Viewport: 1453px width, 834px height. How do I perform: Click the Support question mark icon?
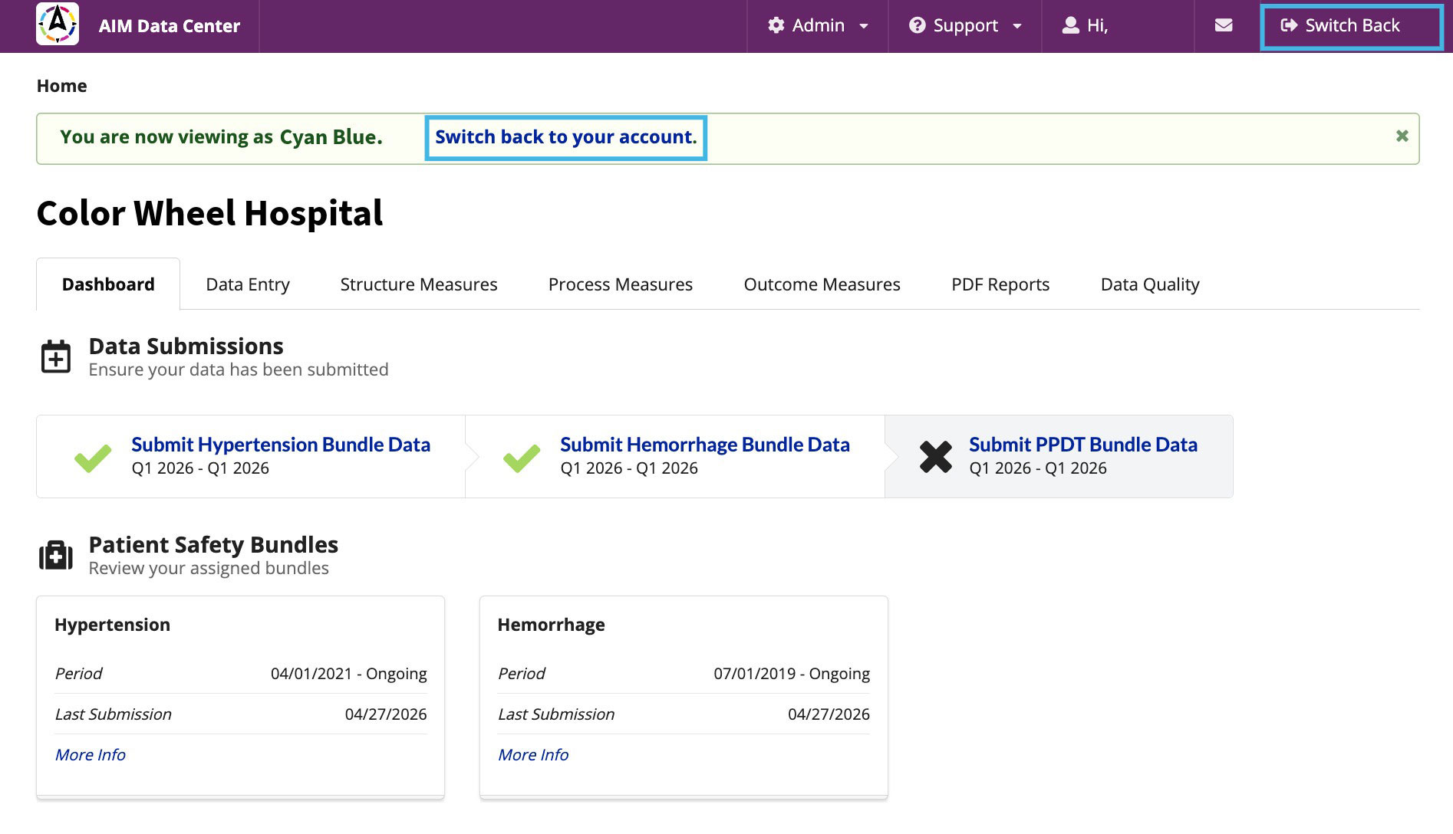coord(917,25)
